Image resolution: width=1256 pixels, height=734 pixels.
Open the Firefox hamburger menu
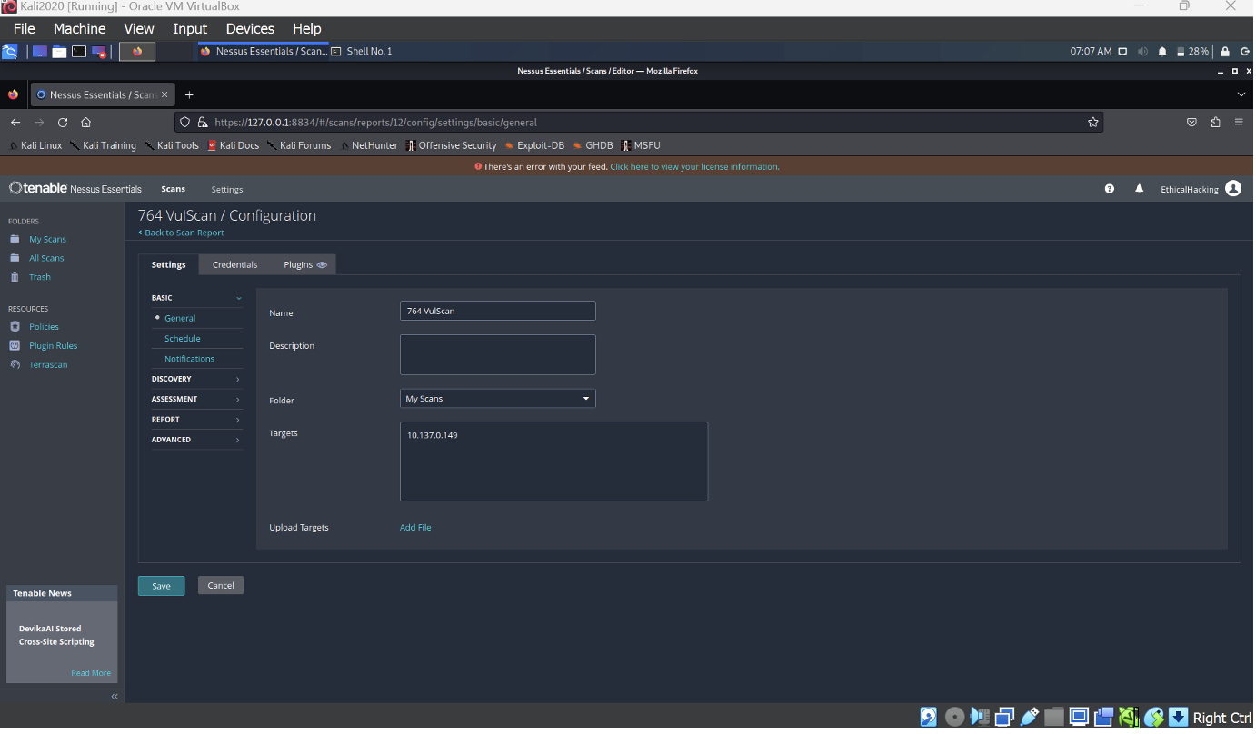click(1239, 122)
